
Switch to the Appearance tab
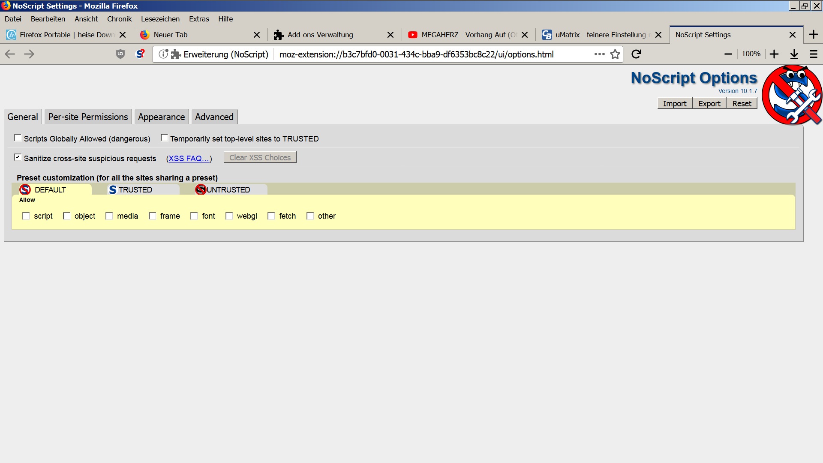[161, 117]
